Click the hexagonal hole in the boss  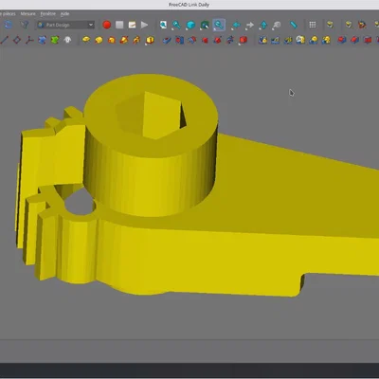[x=151, y=116]
